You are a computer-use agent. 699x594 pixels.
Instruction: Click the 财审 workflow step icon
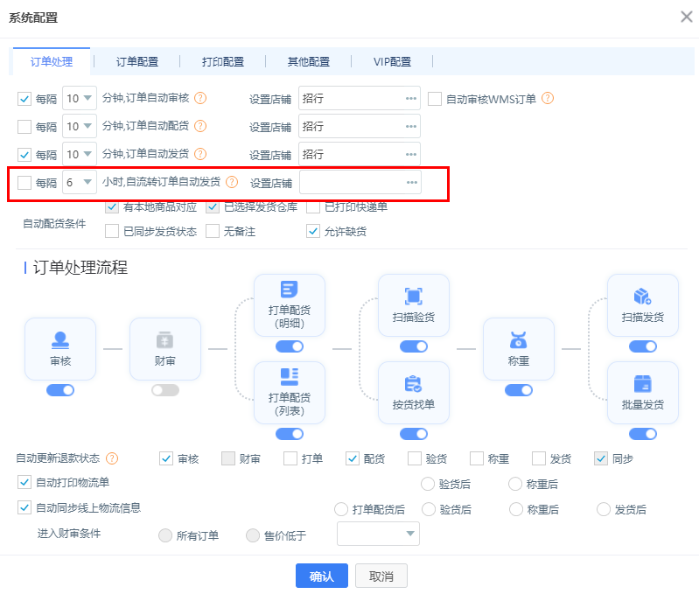pos(165,340)
